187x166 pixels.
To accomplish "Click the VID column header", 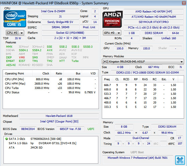I will click(90, 74).
